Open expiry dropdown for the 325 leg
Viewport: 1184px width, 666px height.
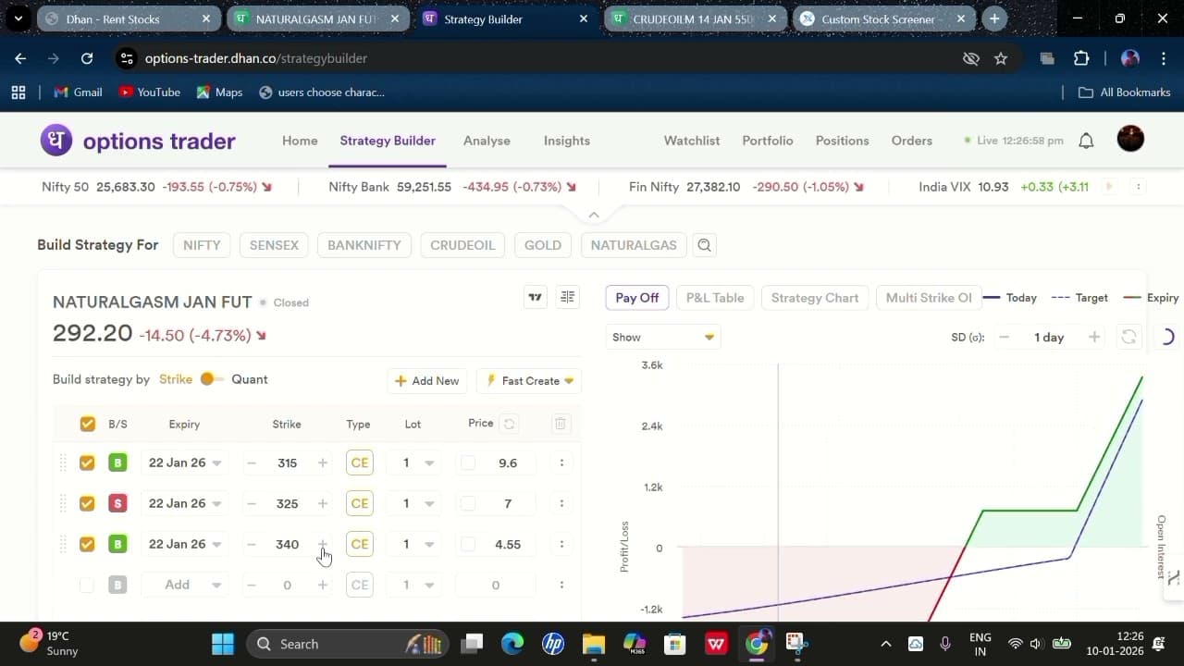tap(184, 503)
